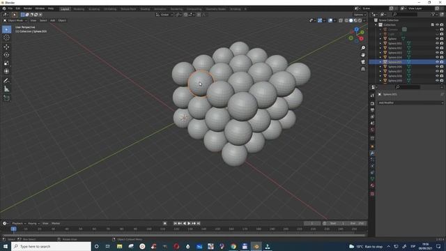Open the File menu
The image size is (446, 251).
point(10,8)
